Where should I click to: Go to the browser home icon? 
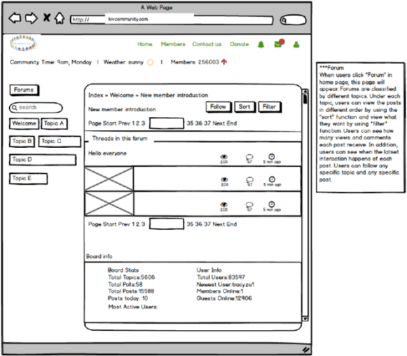coord(60,18)
